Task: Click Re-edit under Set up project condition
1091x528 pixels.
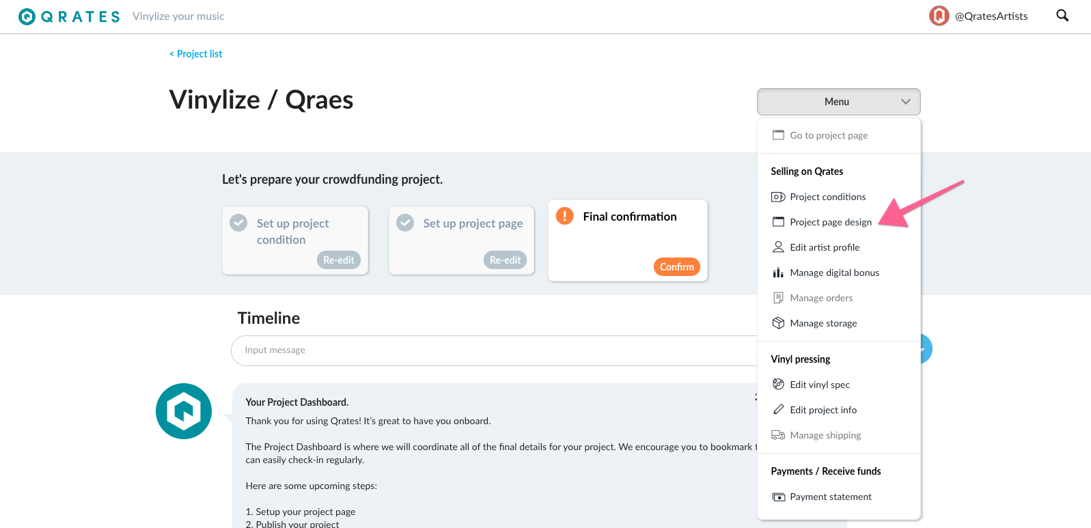Action: (338, 260)
